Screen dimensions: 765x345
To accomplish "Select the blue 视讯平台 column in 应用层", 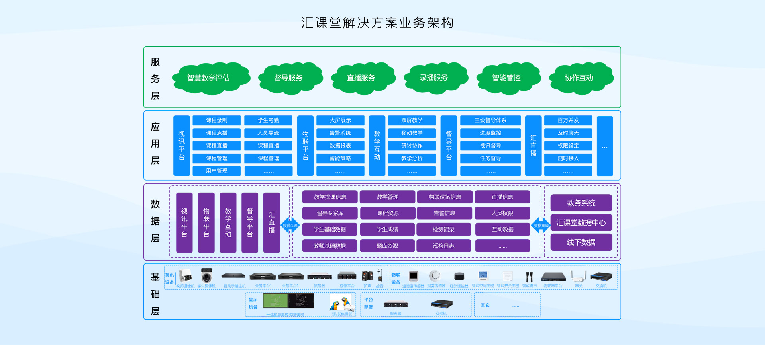I will tap(182, 146).
